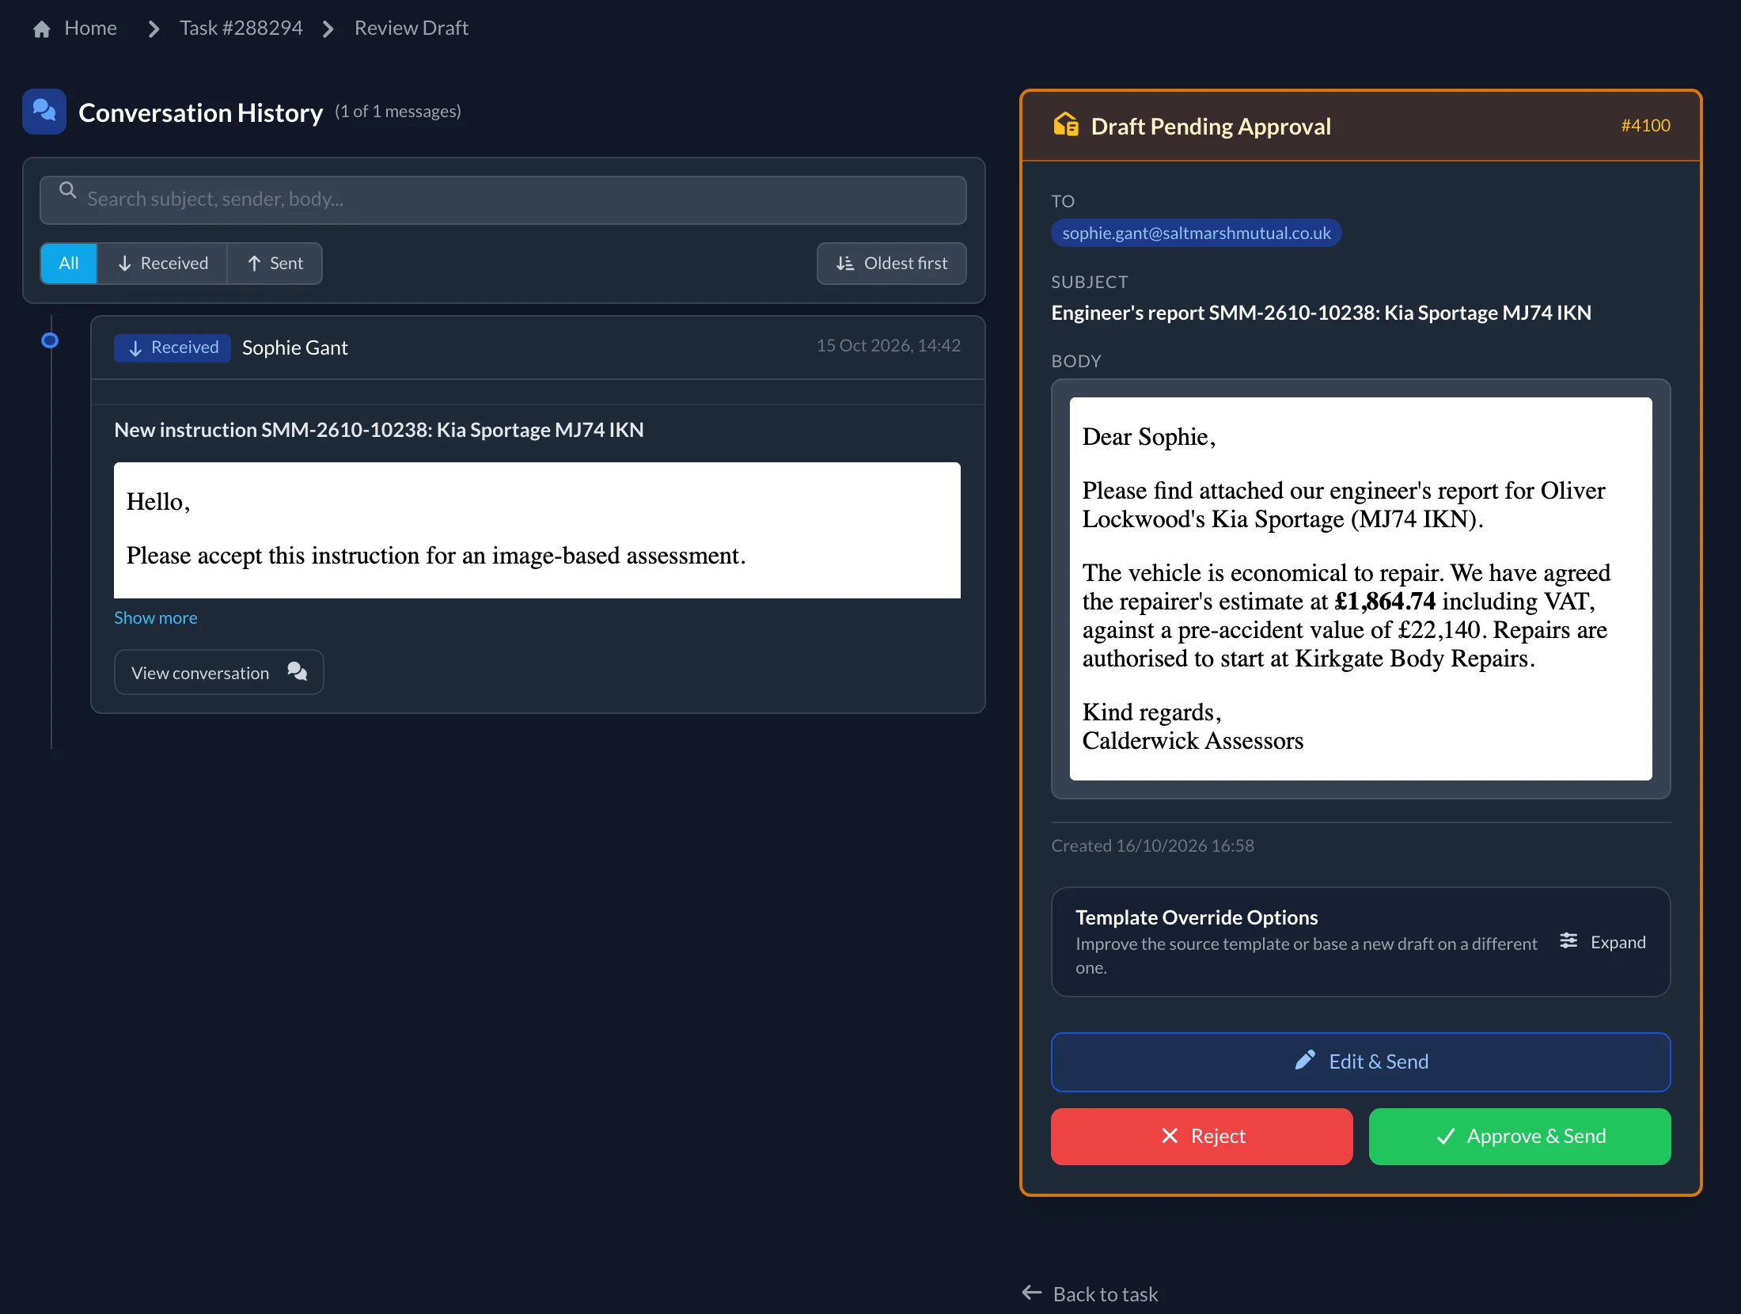Click the X icon on Reject button

click(x=1170, y=1136)
